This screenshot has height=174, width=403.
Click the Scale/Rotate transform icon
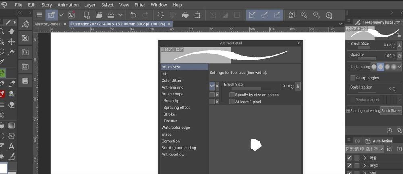[197, 15]
